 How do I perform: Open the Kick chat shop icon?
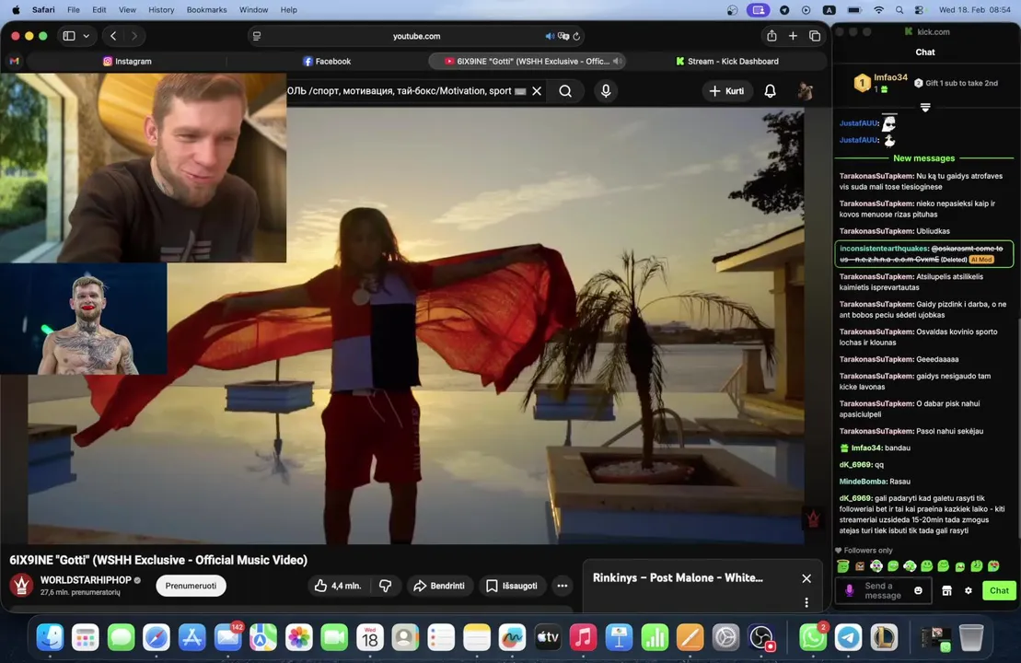(x=946, y=590)
